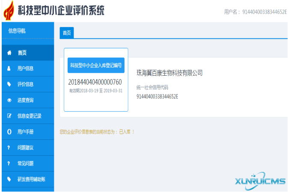This screenshot has height=192, width=288.
Task: Click the 科技型中小企业入库登记编号 button
Action: [96, 65]
